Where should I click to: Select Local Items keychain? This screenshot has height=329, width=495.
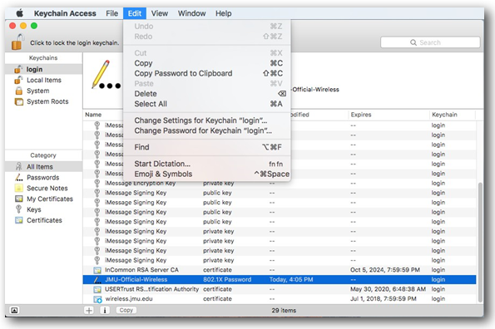point(43,80)
